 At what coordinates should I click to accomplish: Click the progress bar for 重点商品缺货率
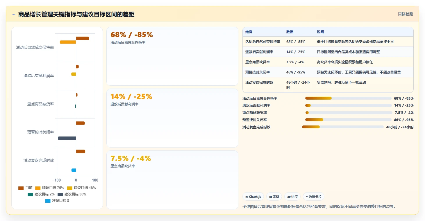[349, 113]
